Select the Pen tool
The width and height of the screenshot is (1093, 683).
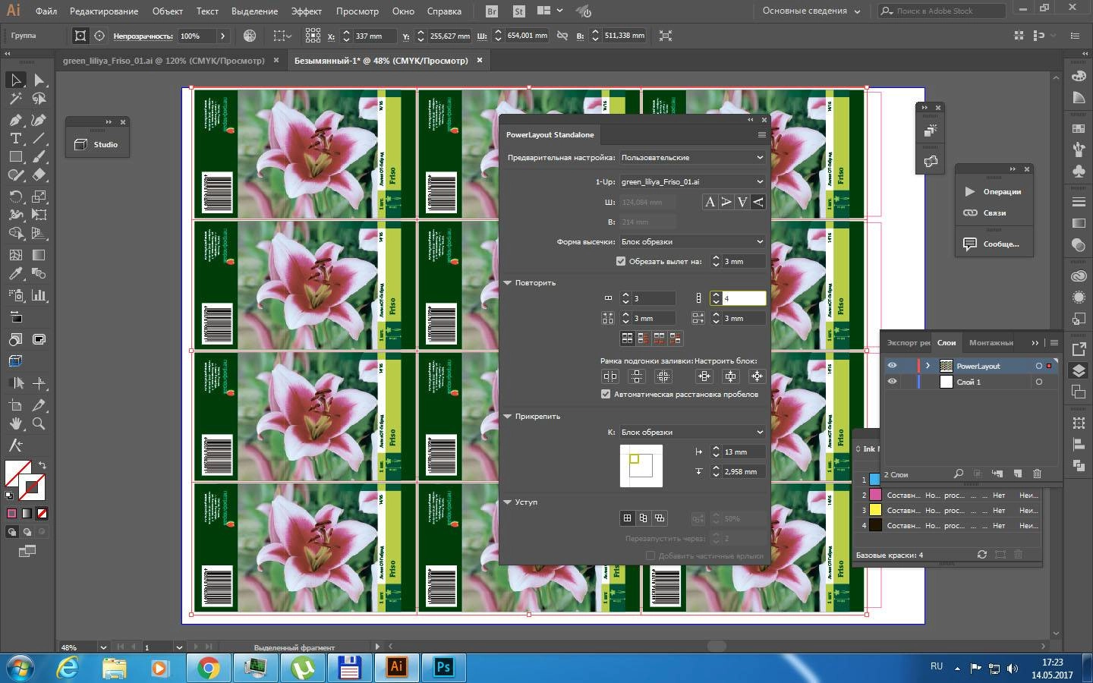click(x=15, y=120)
